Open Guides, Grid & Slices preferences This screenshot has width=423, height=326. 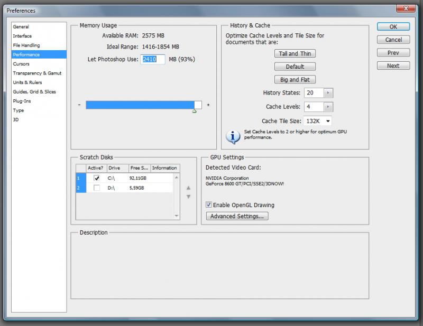tap(34, 92)
